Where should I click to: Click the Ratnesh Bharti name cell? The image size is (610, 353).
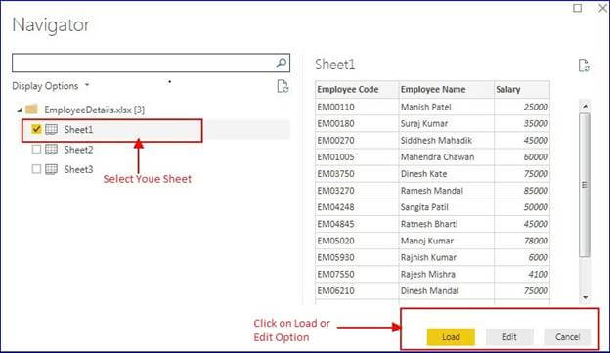(446, 224)
